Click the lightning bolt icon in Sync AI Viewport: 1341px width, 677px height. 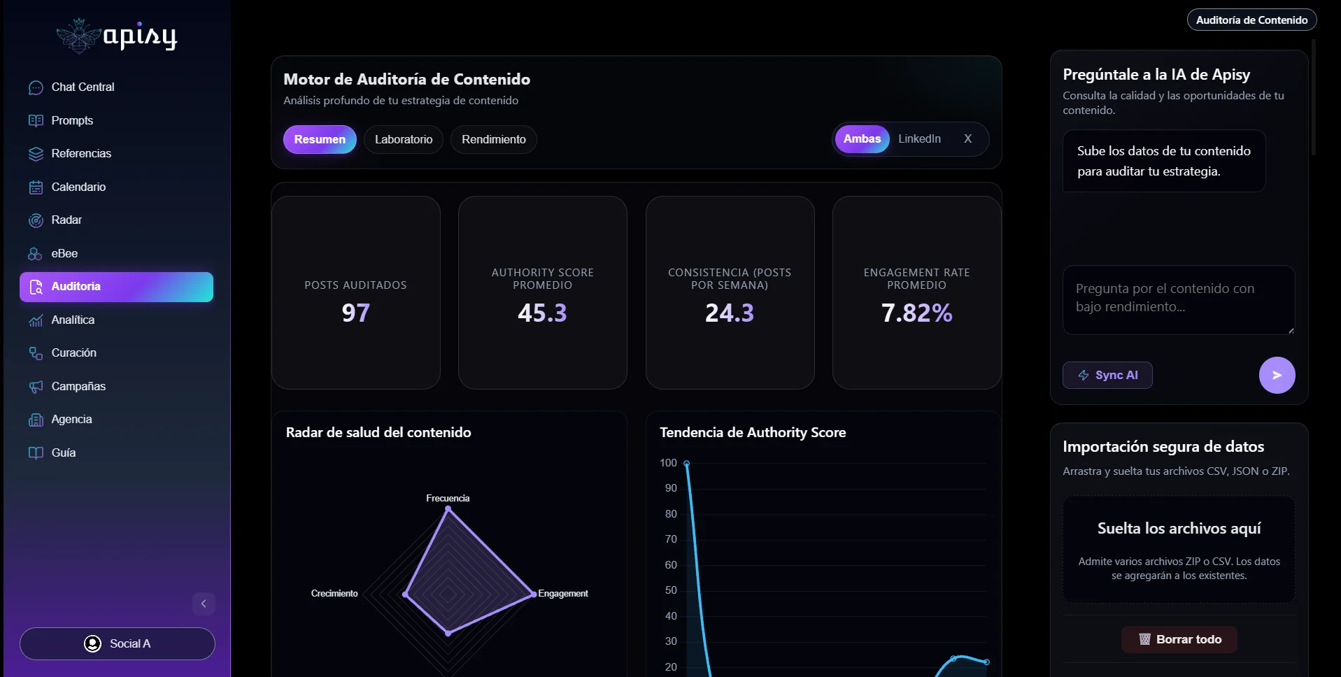1084,376
